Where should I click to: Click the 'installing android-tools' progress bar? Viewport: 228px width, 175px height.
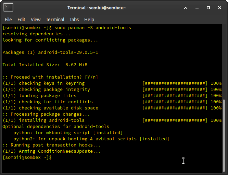[x=175, y=120]
